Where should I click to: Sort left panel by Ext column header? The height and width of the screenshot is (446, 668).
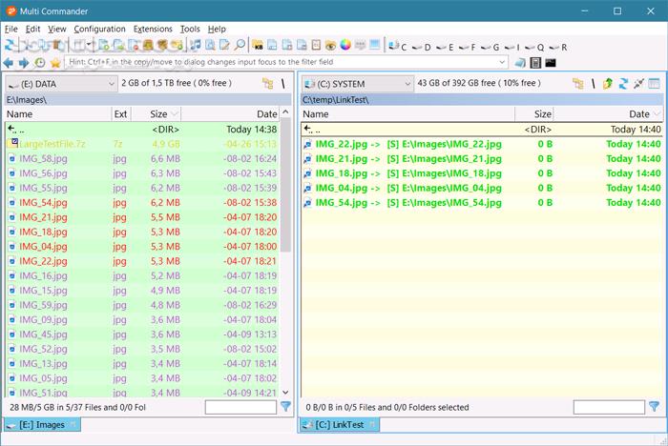coord(121,114)
